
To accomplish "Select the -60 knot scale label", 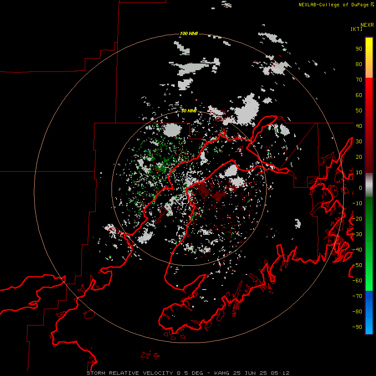I will [357, 281].
